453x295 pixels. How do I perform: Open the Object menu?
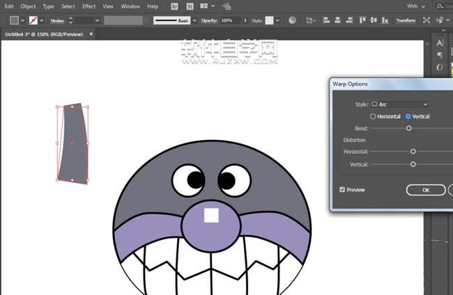(28, 6)
